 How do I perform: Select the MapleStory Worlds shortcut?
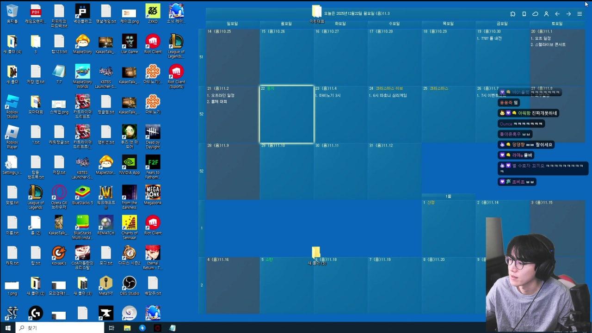click(x=82, y=76)
